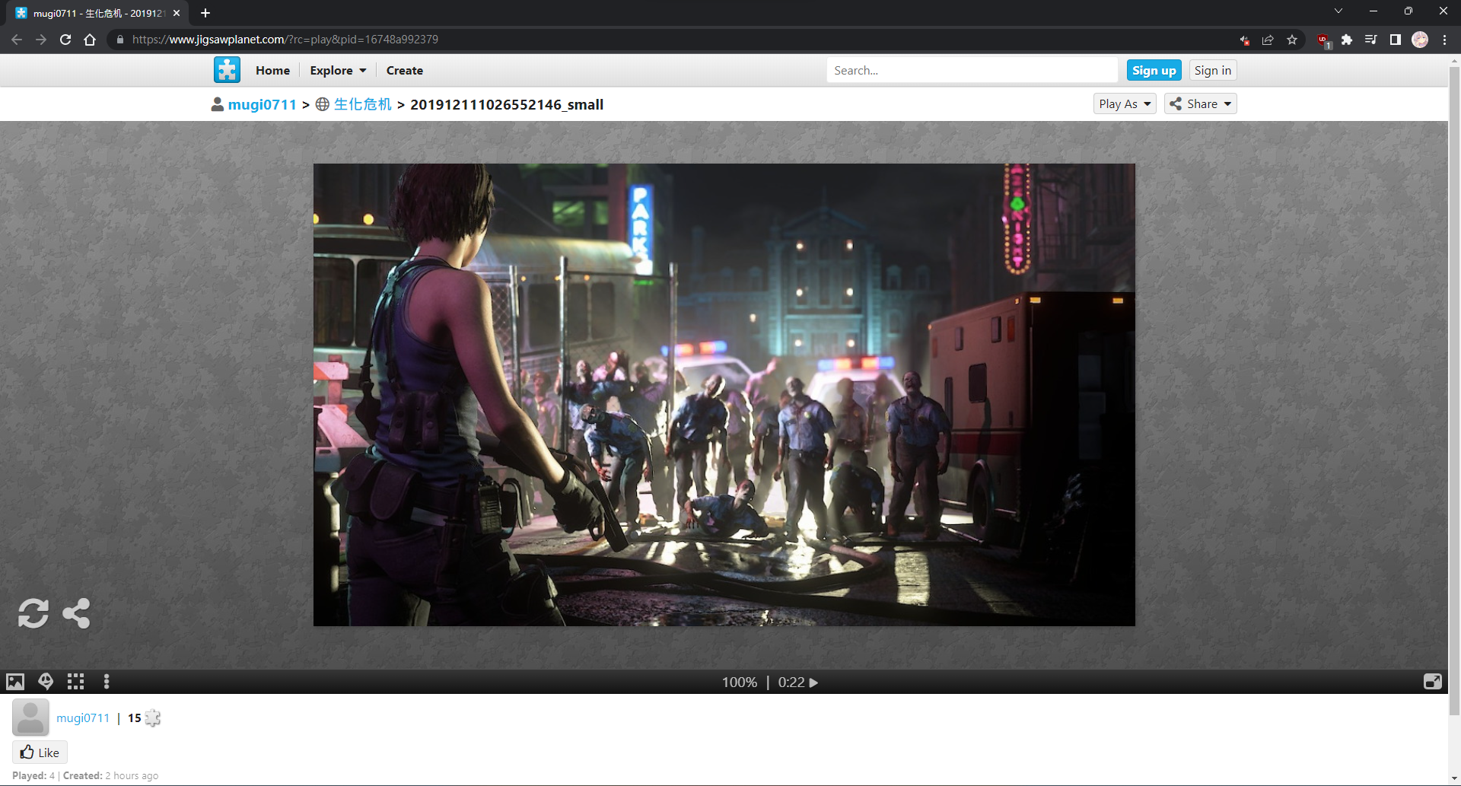The width and height of the screenshot is (1461, 786).
Task: Click the large share icon on puzzle
Action: click(76, 613)
